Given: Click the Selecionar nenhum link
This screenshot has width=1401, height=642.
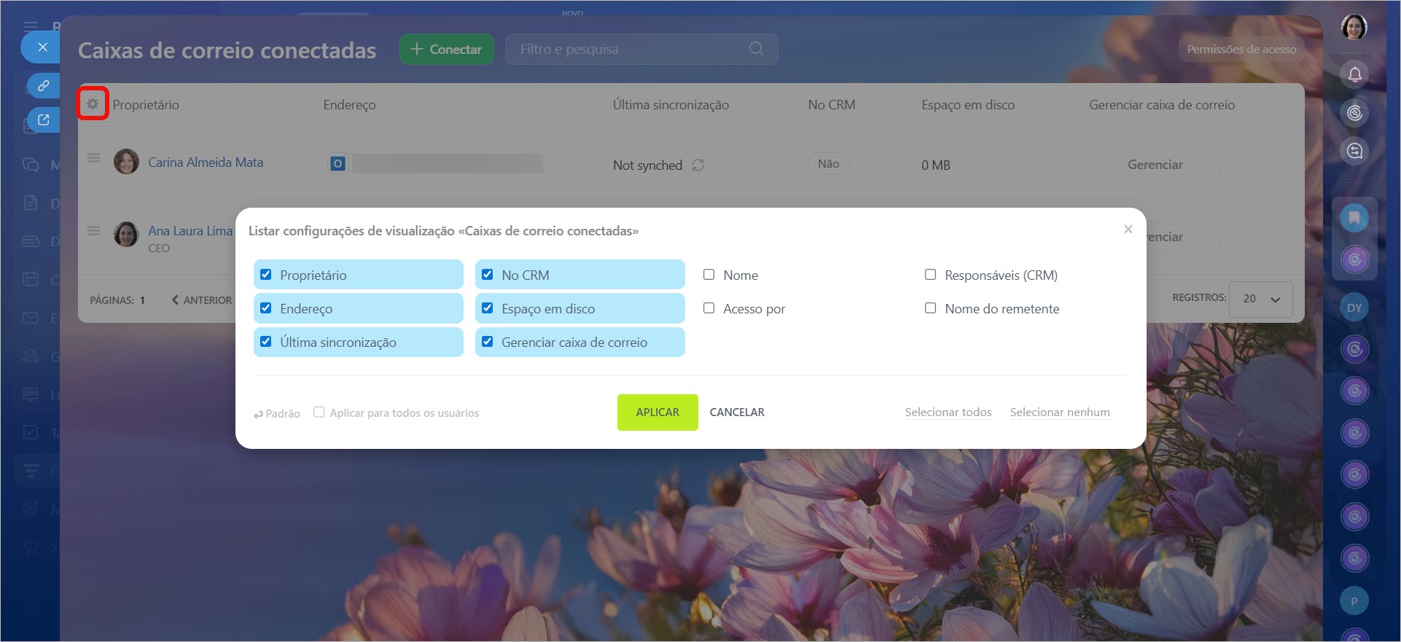Looking at the screenshot, I should (x=1059, y=412).
